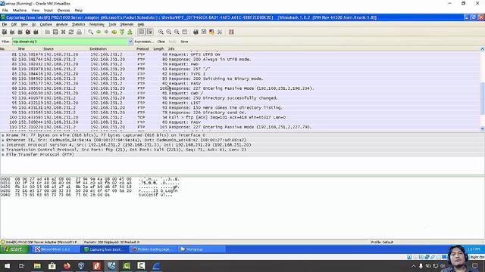
Task: Save capture file toolbar icon
Action: (55, 32)
